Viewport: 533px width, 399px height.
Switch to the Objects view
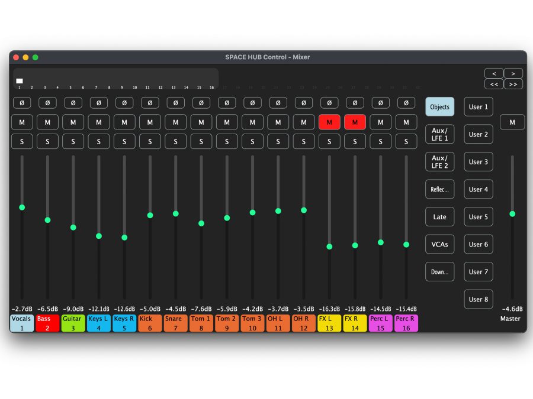pos(439,107)
